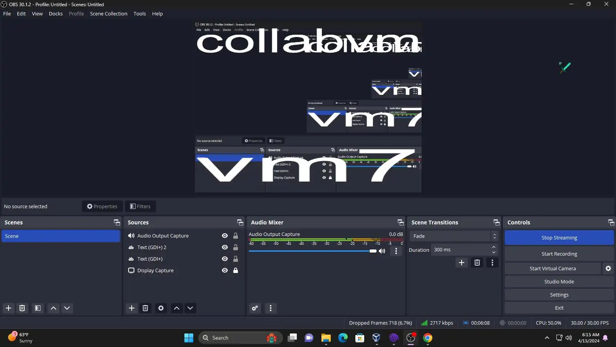Remove selected source with trash icon
Viewport: 616px width, 347px height.
point(145,308)
